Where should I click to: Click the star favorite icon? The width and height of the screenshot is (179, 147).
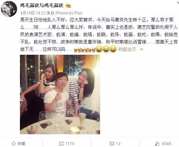click(14, 143)
